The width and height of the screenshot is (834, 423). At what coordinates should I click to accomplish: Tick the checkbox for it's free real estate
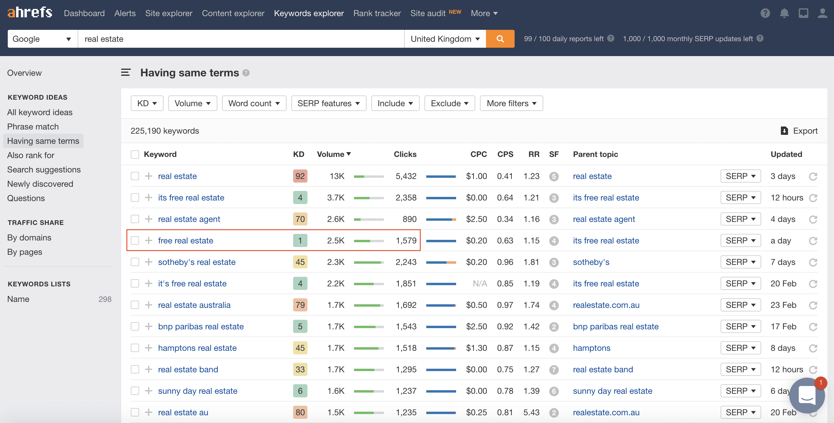(135, 283)
